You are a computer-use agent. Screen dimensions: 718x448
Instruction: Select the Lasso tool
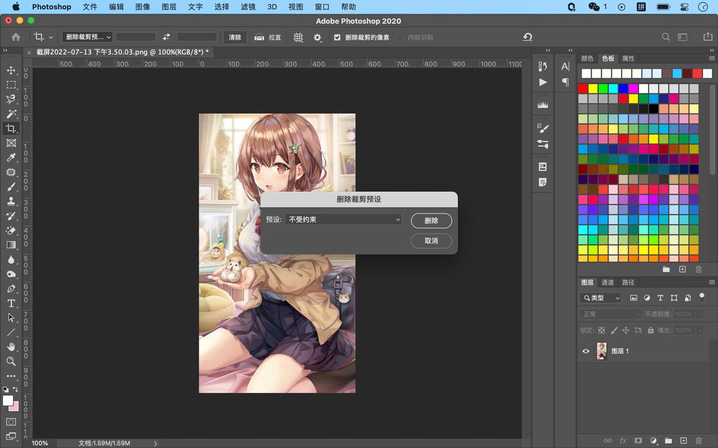click(11, 99)
